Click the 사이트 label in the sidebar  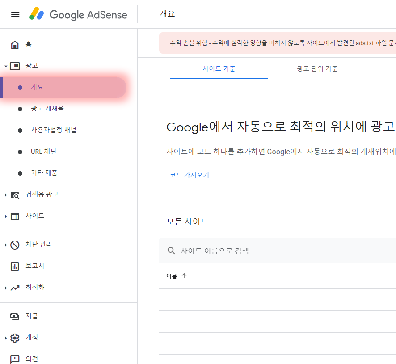click(35, 216)
